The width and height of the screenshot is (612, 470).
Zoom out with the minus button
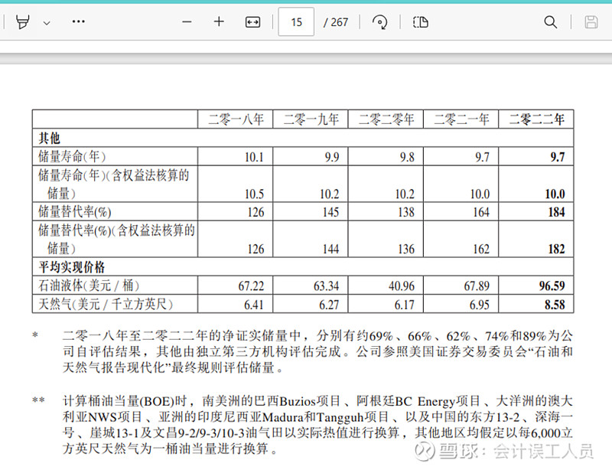point(187,22)
